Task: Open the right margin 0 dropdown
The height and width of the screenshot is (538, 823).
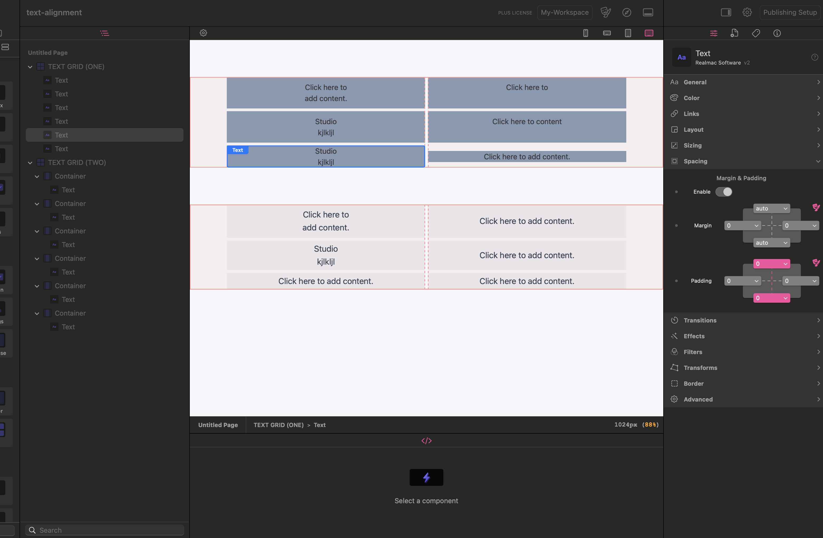Action: [801, 226]
